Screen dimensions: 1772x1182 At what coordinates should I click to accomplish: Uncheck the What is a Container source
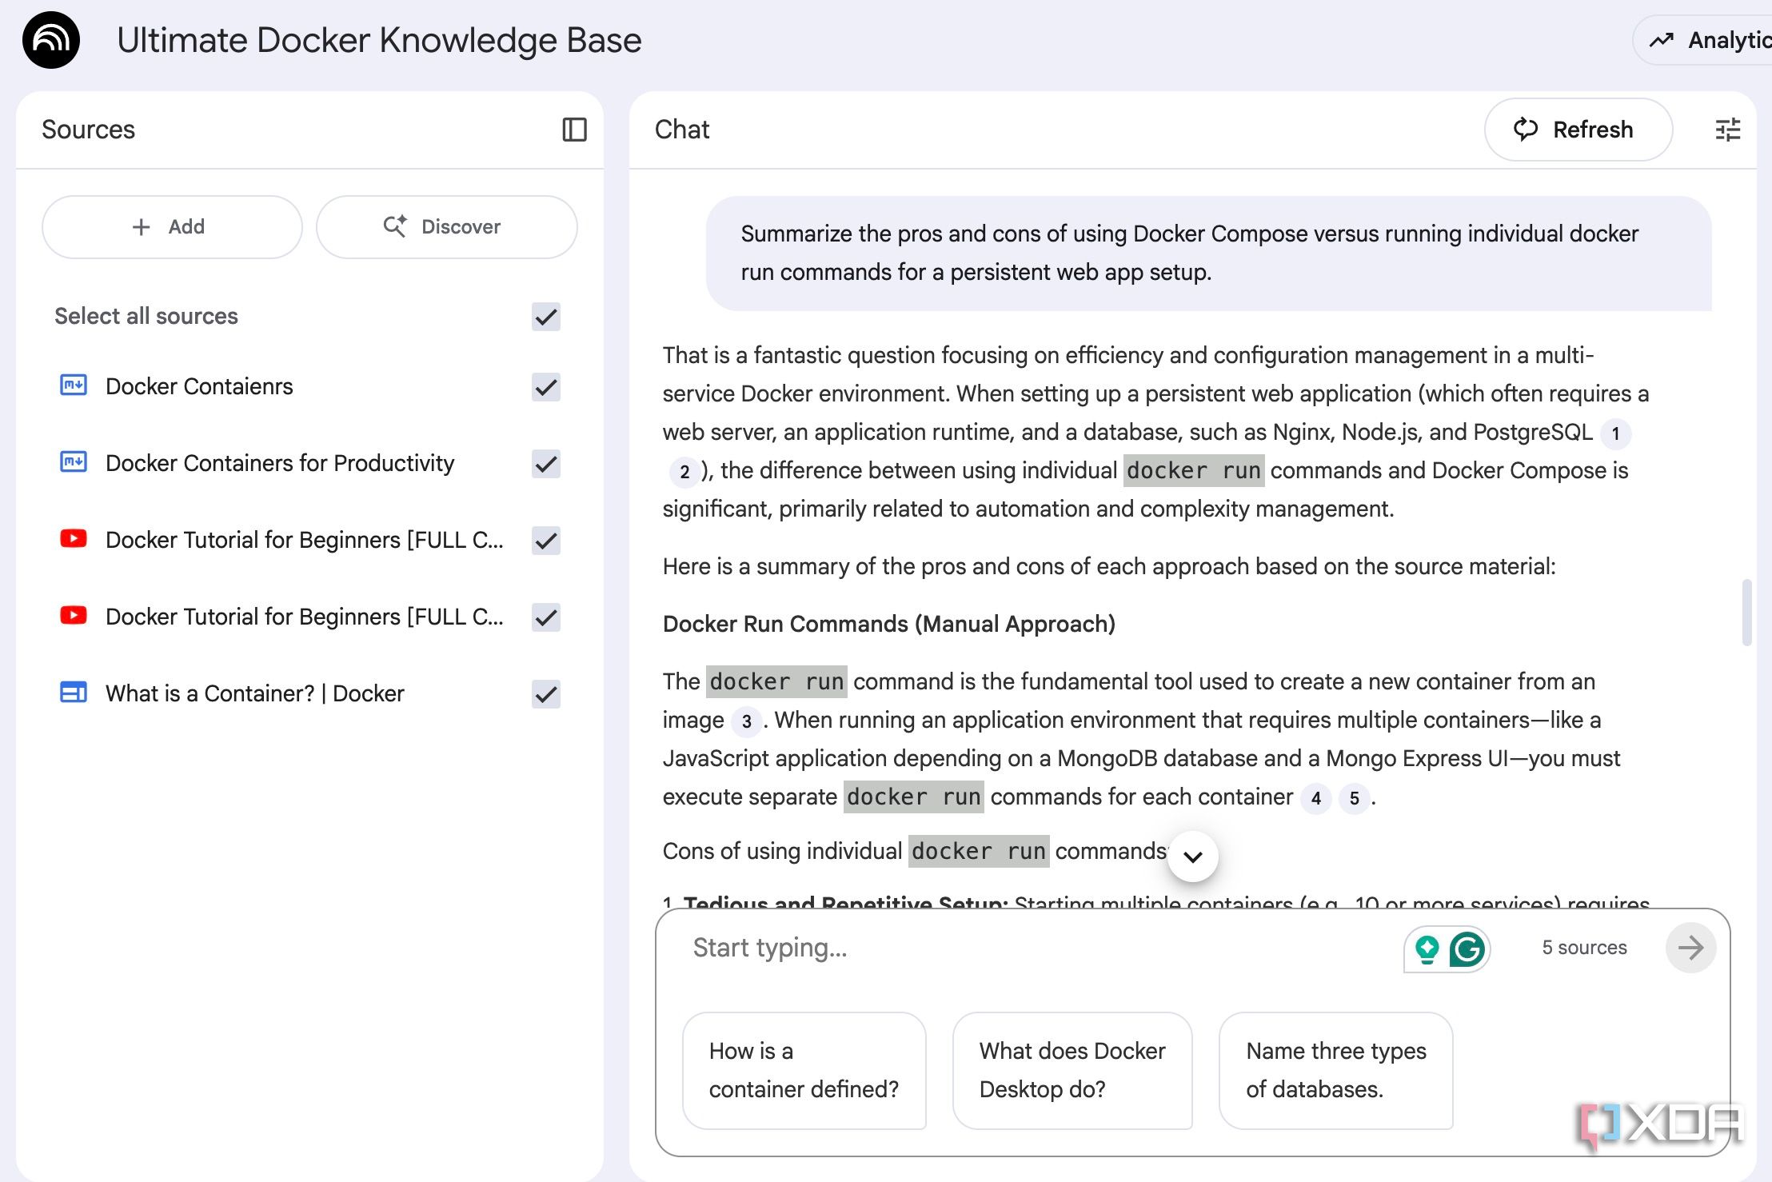click(x=546, y=694)
